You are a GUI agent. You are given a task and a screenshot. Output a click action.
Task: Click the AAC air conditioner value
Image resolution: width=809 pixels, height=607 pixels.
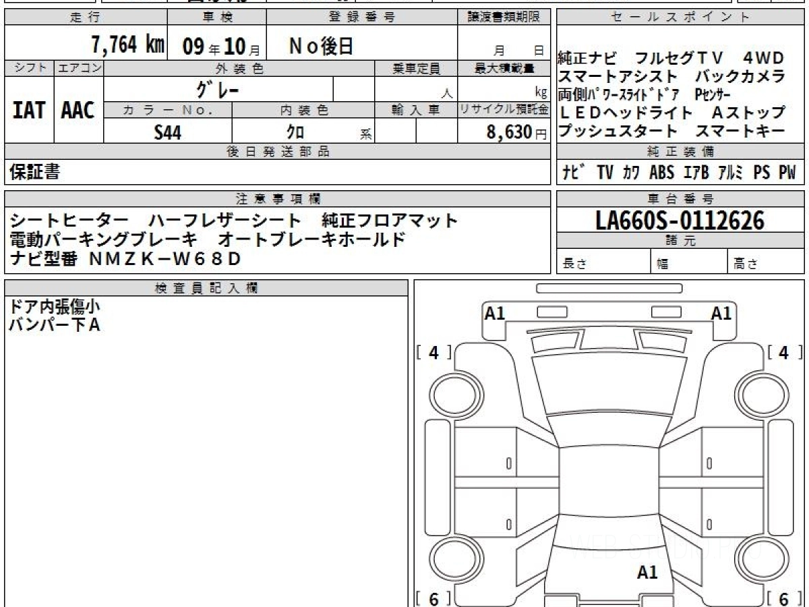[x=78, y=111]
